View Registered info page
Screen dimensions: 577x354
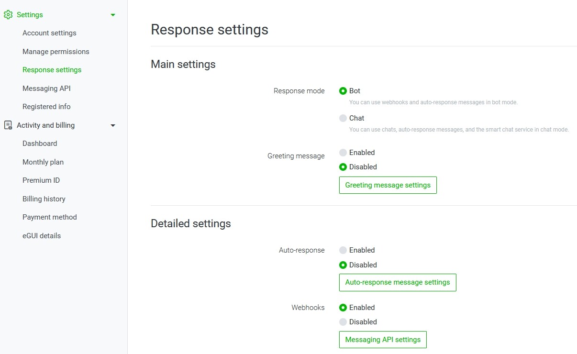point(46,107)
